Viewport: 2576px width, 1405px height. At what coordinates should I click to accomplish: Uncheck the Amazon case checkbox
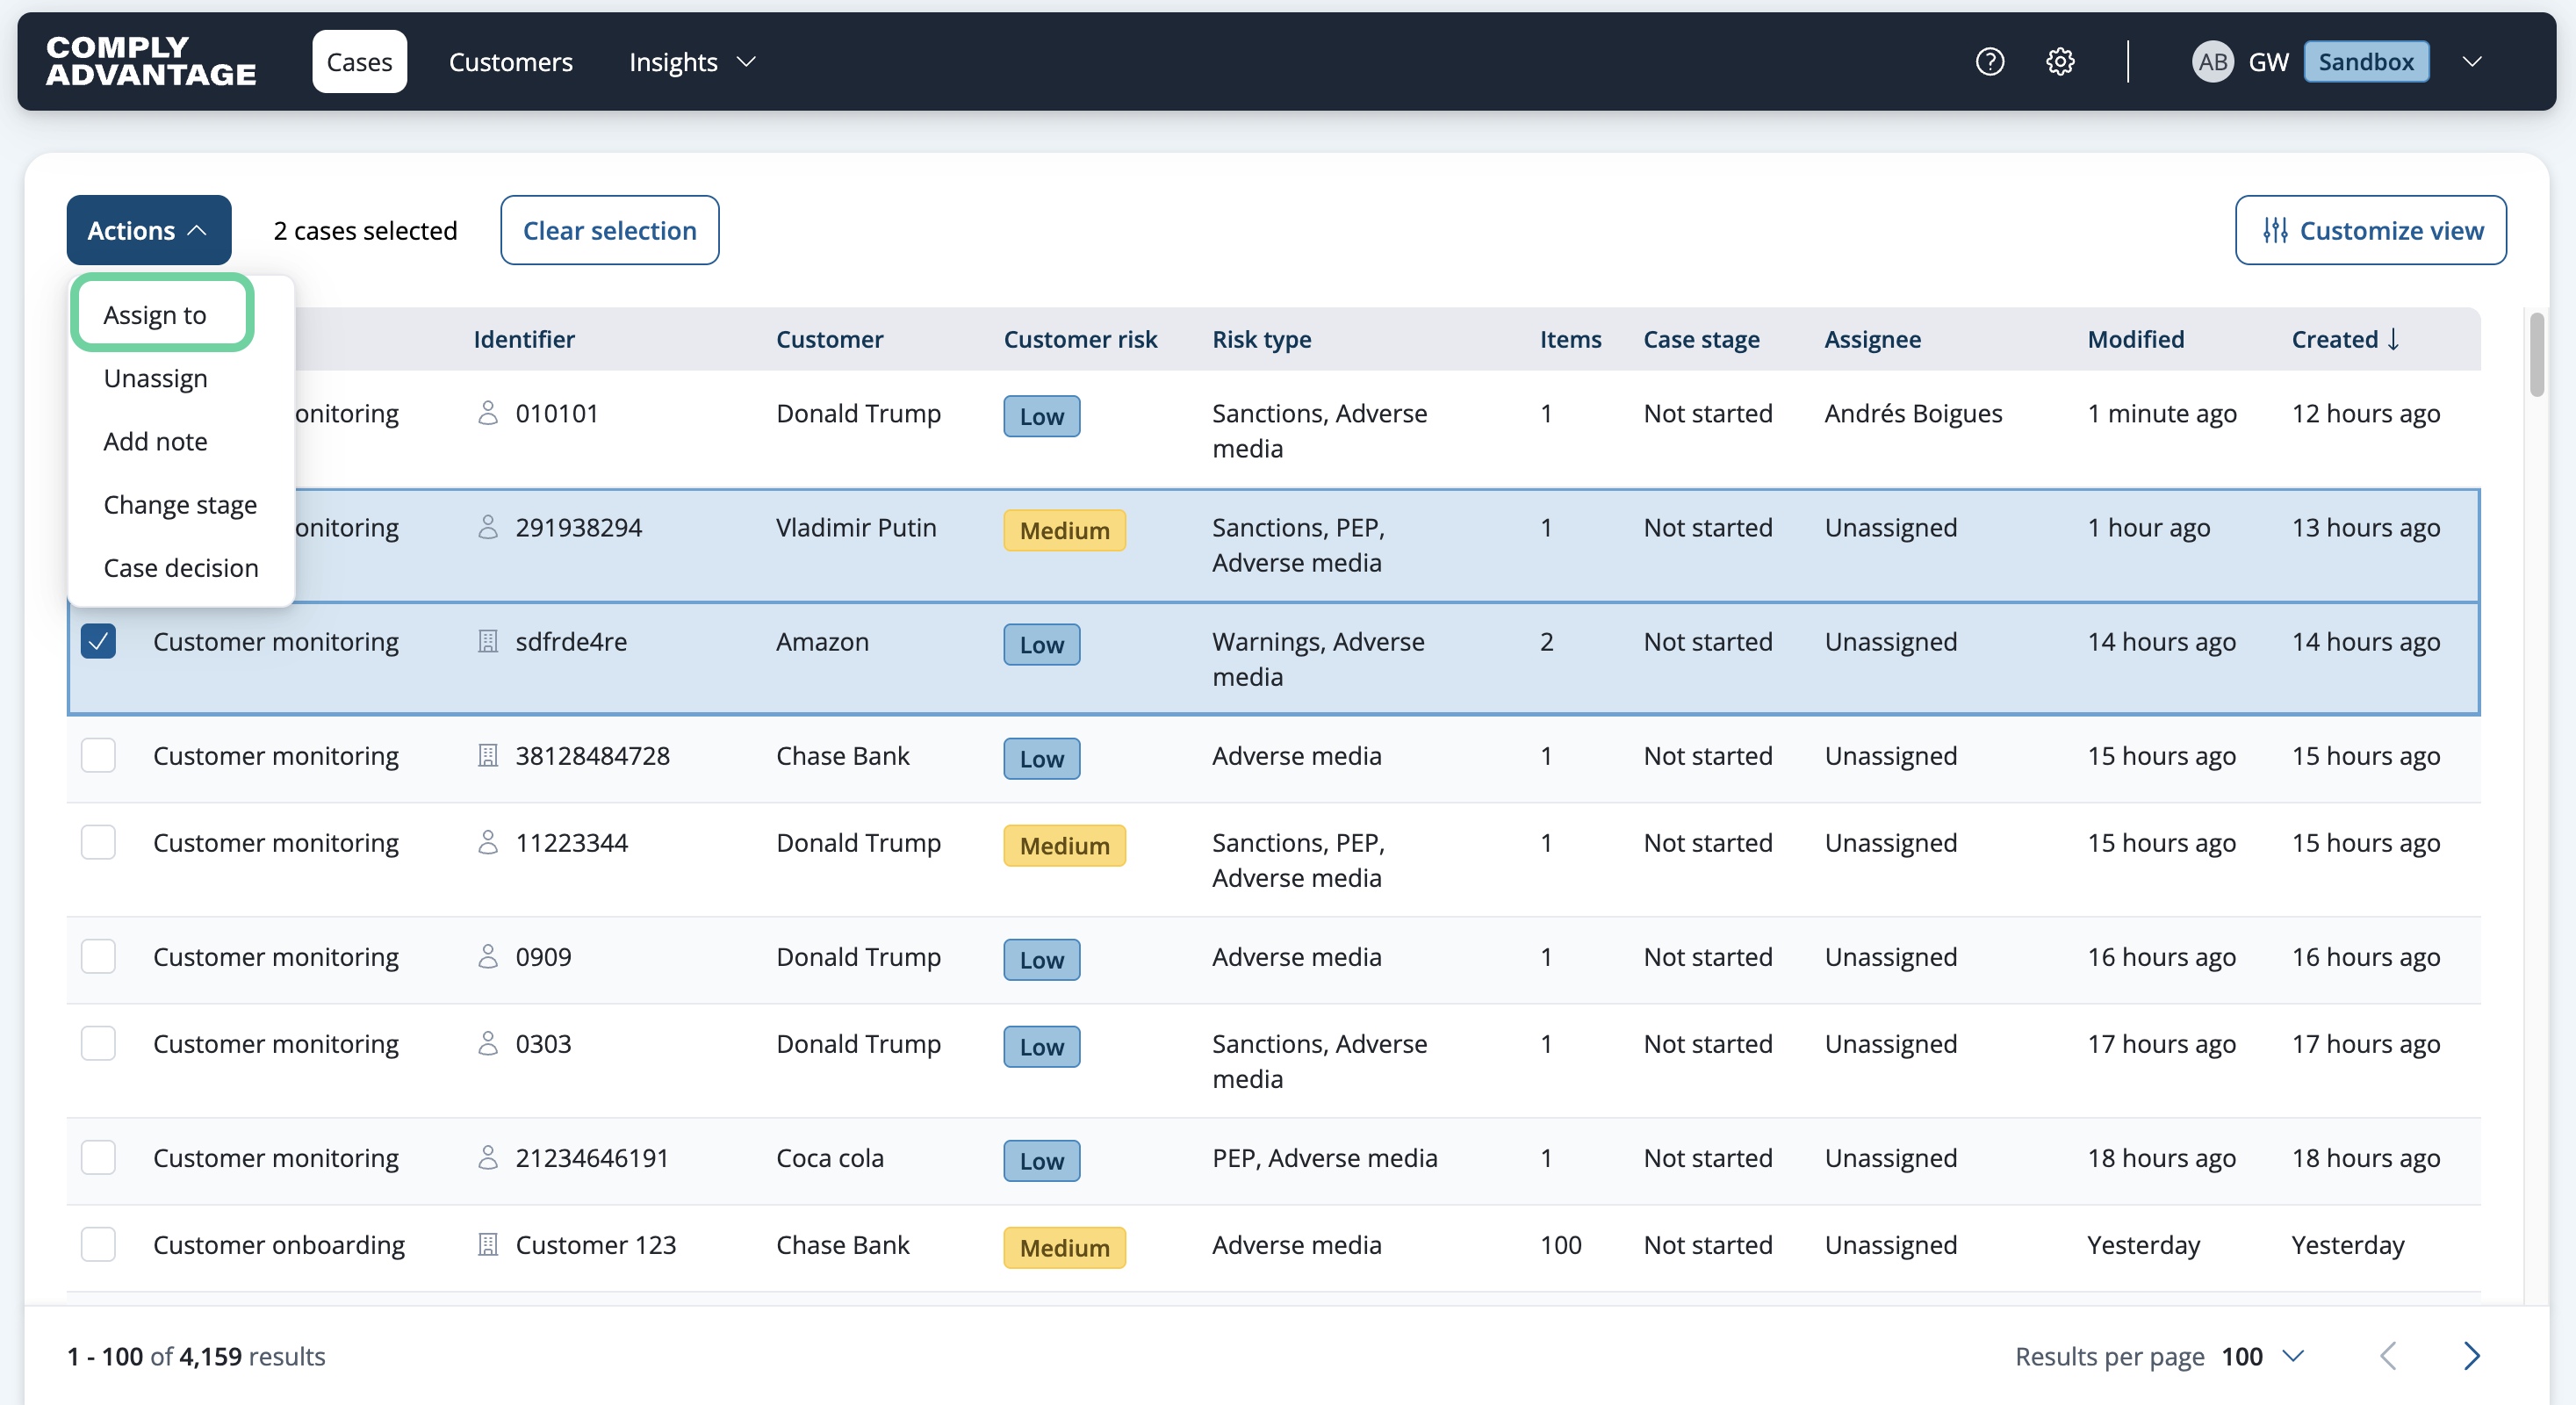[98, 641]
